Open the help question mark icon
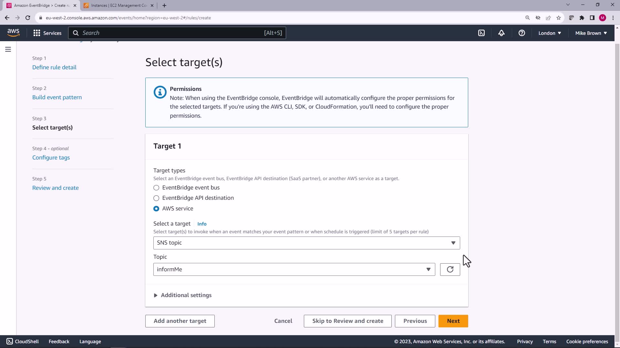The width and height of the screenshot is (620, 348). tap(522, 33)
